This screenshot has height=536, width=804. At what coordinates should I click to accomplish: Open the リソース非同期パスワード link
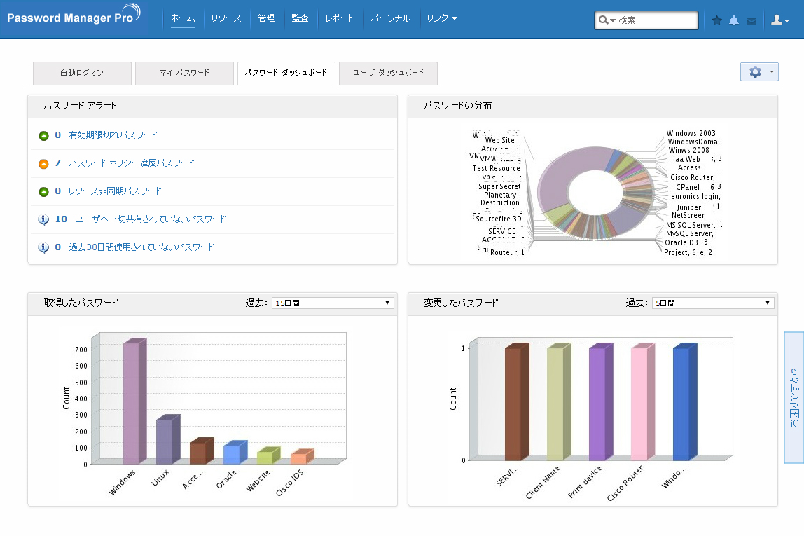[x=114, y=191]
